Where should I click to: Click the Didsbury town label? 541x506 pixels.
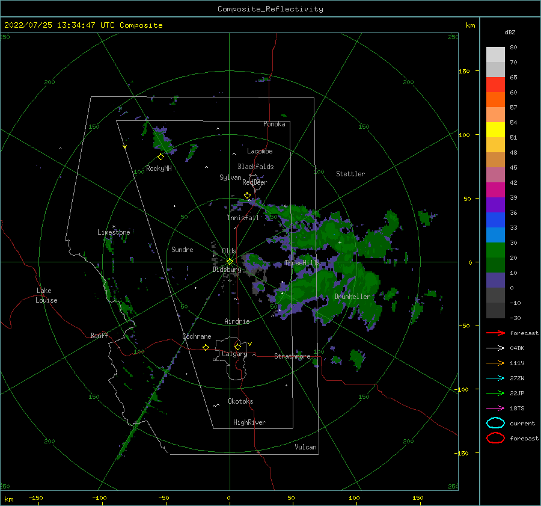pyautogui.click(x=227, y=270)
